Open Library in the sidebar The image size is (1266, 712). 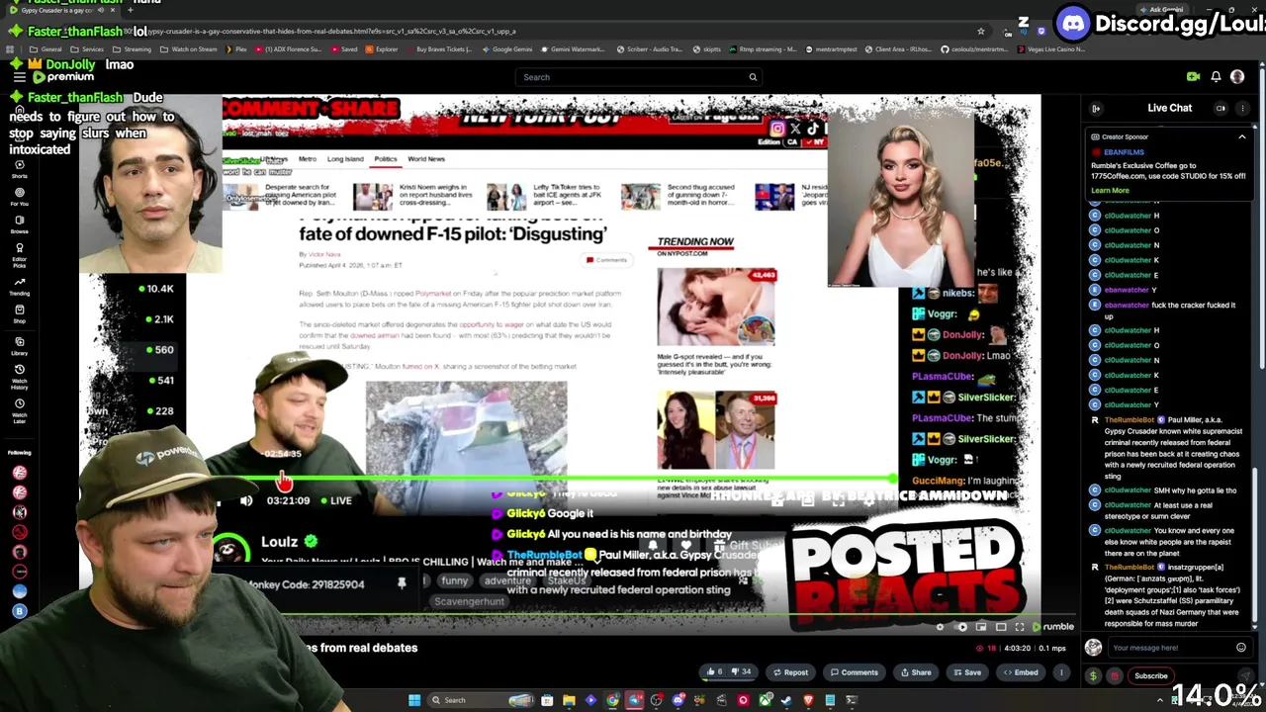19,346
